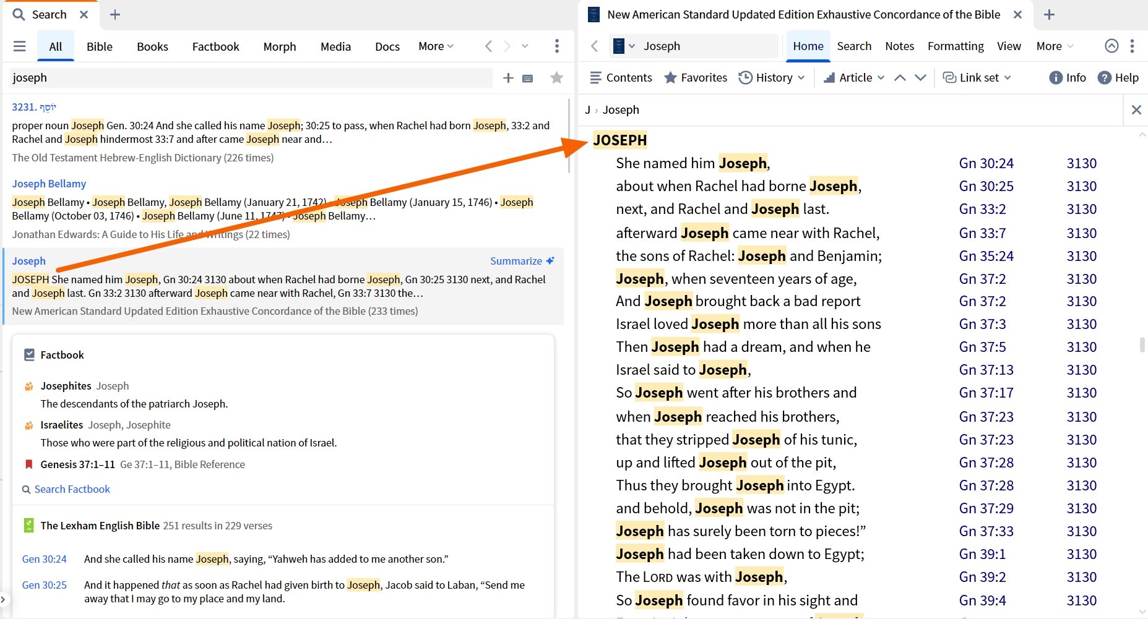1148x619 pixels.
Task: Open Gen 30:24 in the Lexham results
Action: click(44, 559)
